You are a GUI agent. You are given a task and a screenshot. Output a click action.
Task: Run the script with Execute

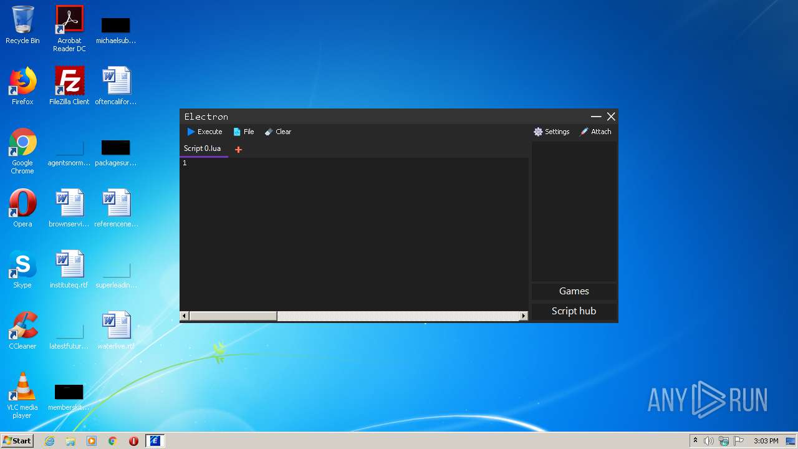[205, 132]
